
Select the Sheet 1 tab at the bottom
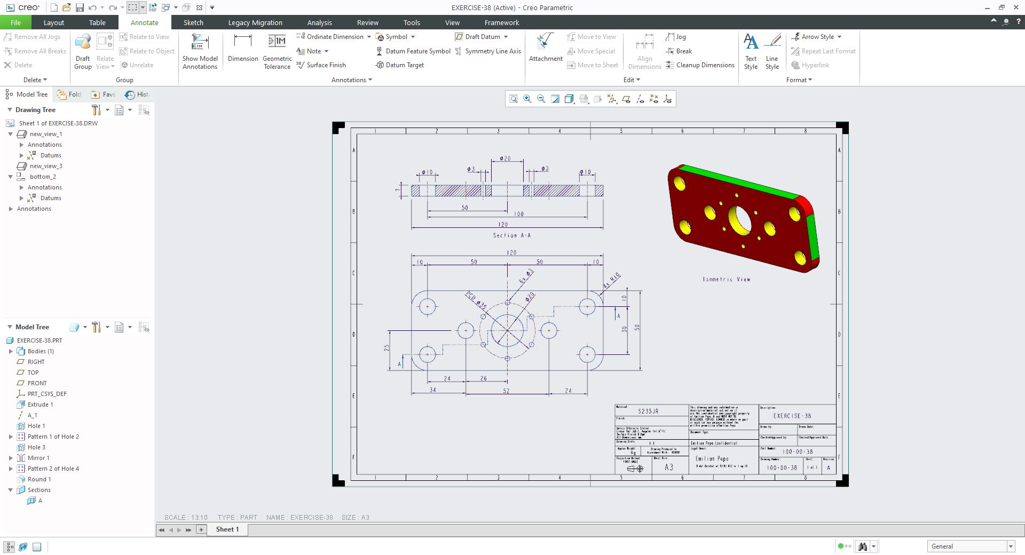click(x=227, y=529)
